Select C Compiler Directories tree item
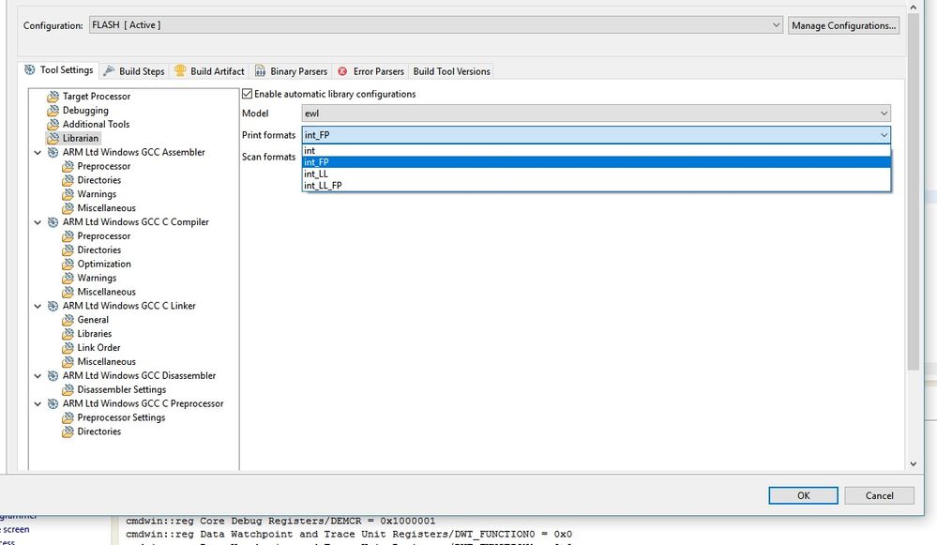Screen dimensions: 937x545 pos(99,250)
